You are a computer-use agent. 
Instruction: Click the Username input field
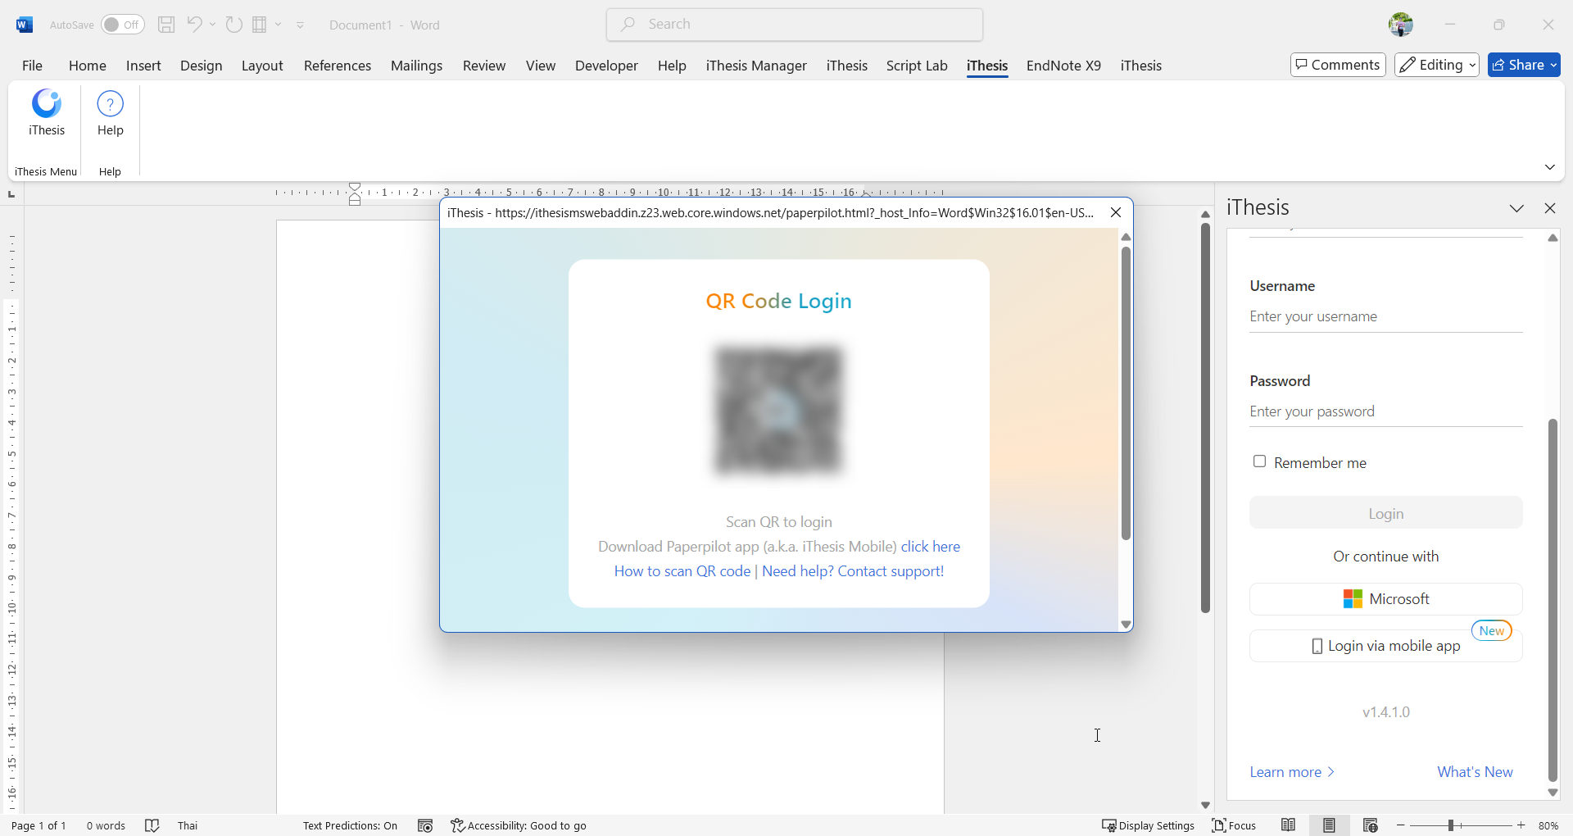pos(1386,316)
